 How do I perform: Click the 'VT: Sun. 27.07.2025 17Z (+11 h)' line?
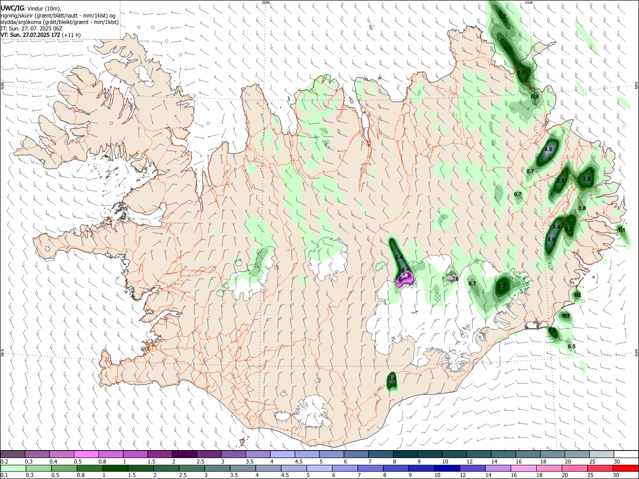(x=40, y=35)
